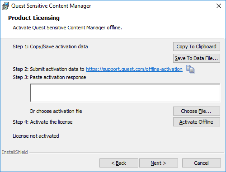Click the Quest Sensitive Content Manager window title
This screenshot has width=226, height=172.
tap(51, 6)
